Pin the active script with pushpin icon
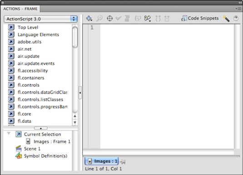This screenshot has height=175, width=243. 123,162
